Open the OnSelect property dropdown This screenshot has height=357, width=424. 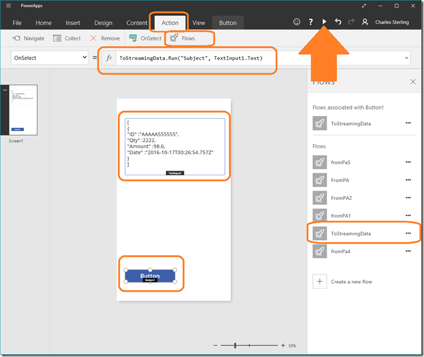(x=50, y=58)
